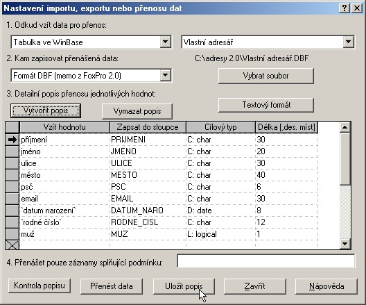This screenshot has height=305, width=366.
Task: Click the '`rodné číslo`' cell
Action: tap(64, 222)
